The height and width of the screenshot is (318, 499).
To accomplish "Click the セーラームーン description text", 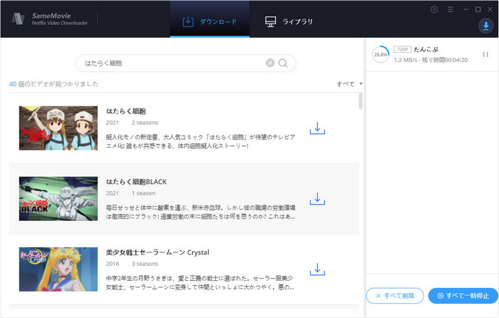I will point(200,282).
